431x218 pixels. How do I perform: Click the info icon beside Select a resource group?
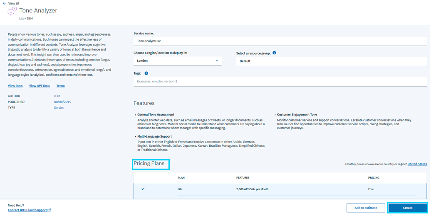point(274,53)
